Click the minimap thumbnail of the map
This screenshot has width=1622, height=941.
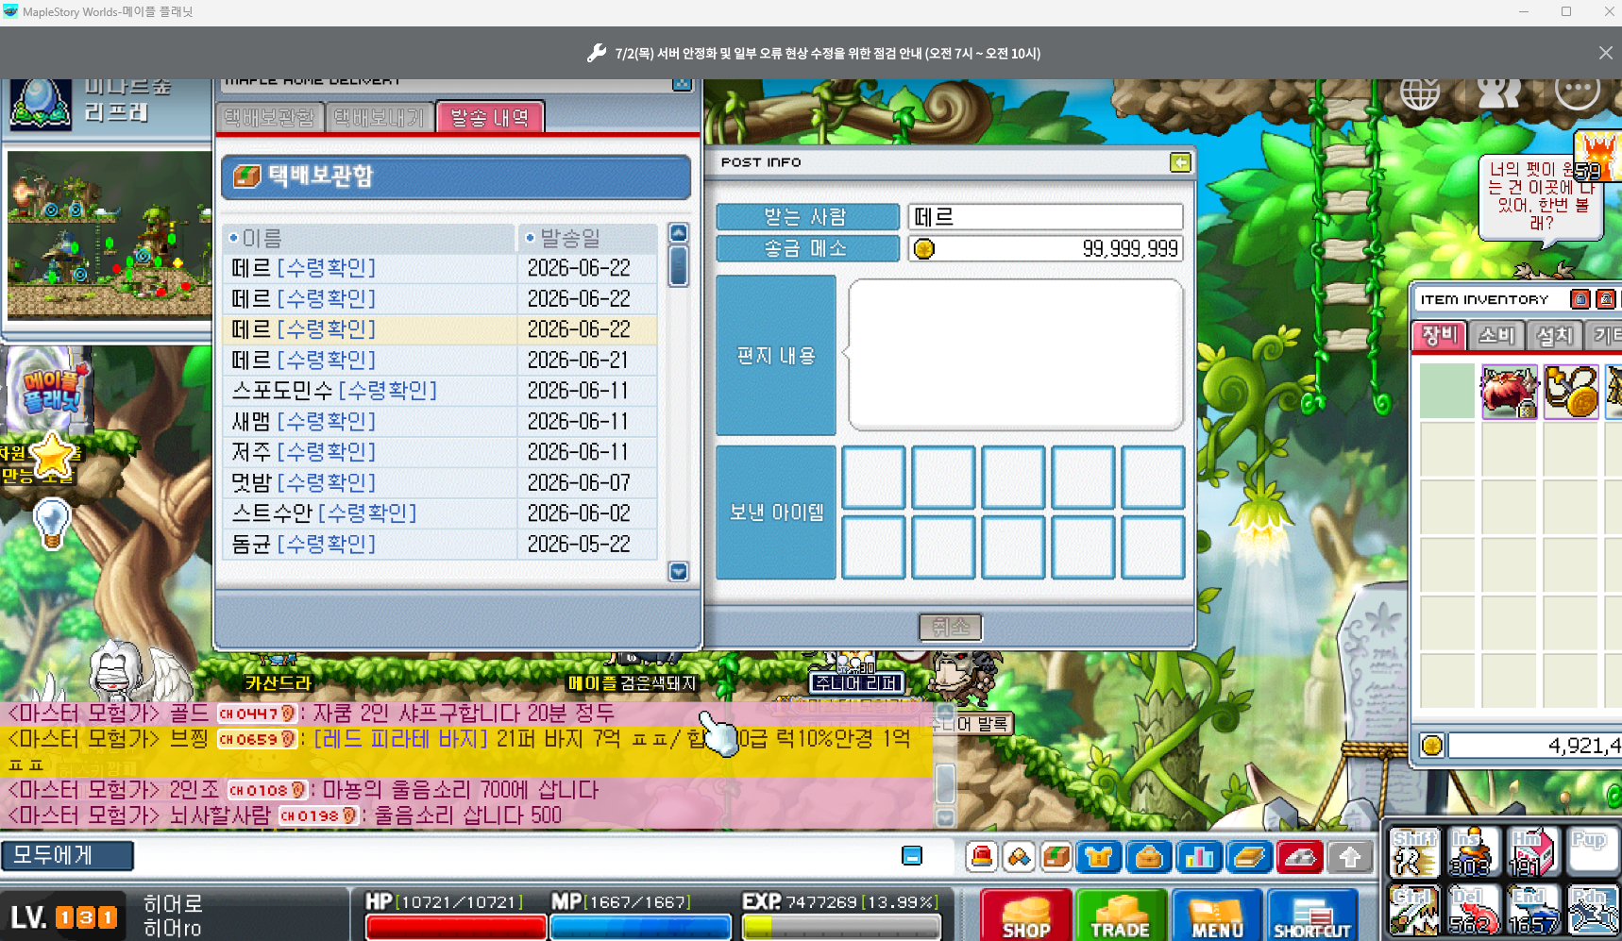pyautogui.click(x=110, y=235)
